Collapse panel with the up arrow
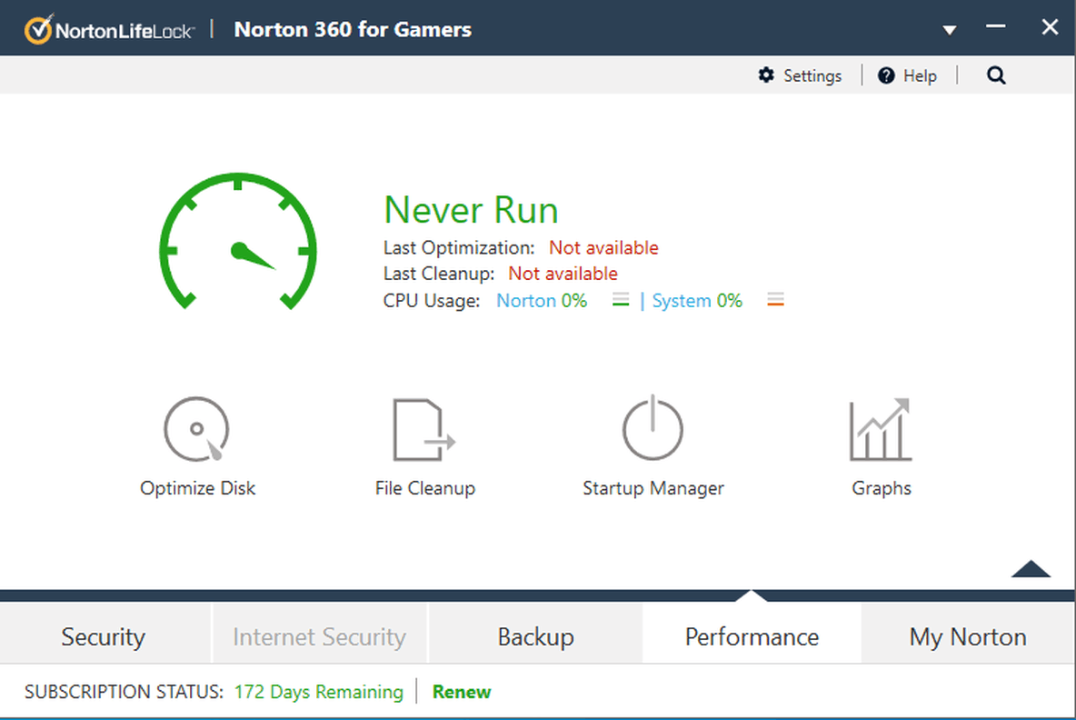1076x720 pixels. point(1031,569)
